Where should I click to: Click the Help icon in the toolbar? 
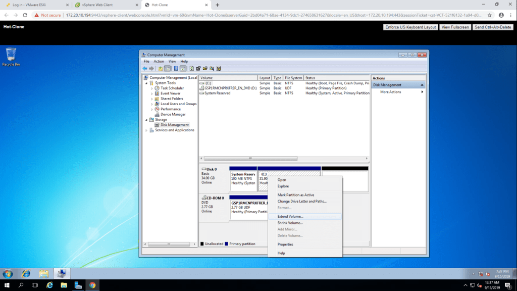pos(176,68)
